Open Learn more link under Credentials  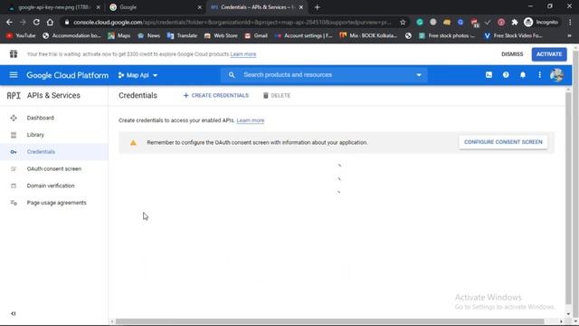click(x=251, y=120)
